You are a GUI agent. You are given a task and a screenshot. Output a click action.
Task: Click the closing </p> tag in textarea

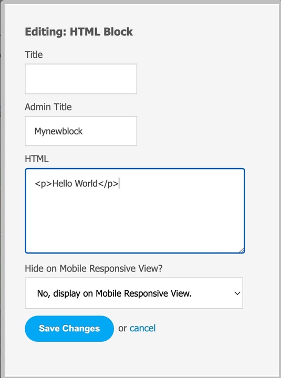(108, 184)
